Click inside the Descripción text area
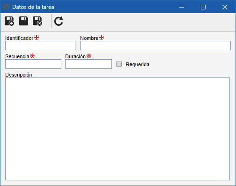The width and height of the screenshot is (236, 186). pos(118,129)
